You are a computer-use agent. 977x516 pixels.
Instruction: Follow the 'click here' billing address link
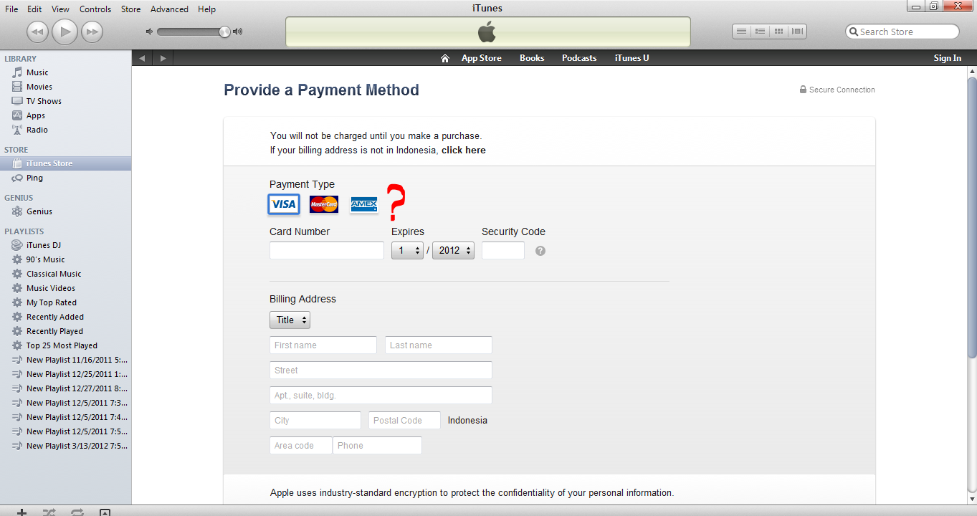coord(464,150)
